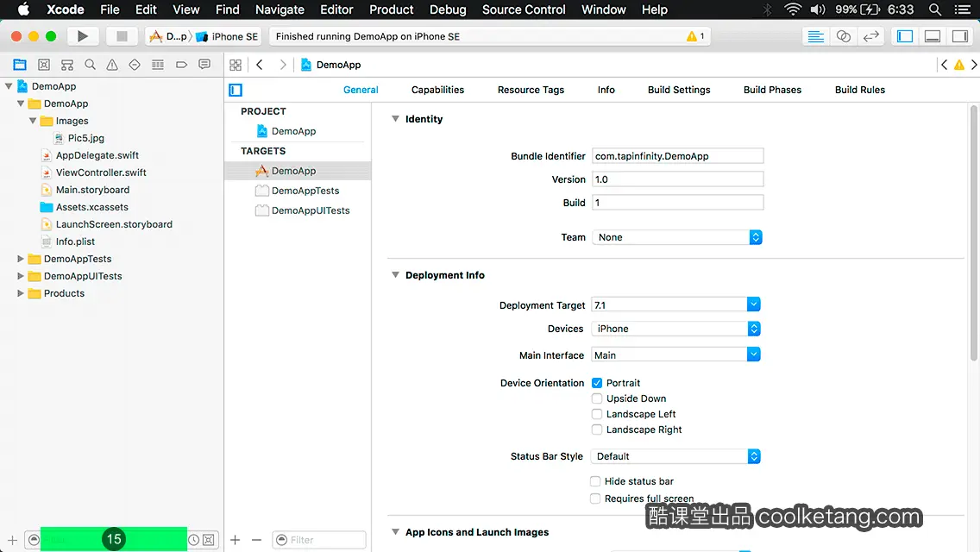Click the Version text field
The image size is (980, 552).
pyautogui.click(x=677, y=179)
